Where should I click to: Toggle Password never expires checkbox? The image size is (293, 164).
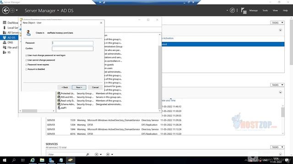click(x=27, y=65)
